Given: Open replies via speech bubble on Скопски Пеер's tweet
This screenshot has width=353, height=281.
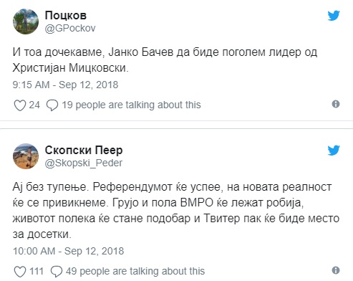Looking at the screenshot, I should click(57, 272).
